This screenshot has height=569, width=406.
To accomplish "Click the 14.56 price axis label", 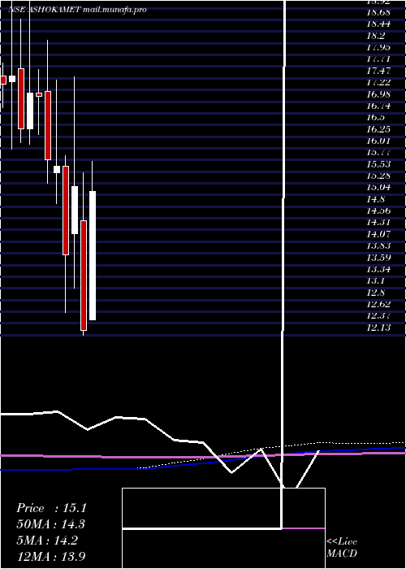I will [x=378, y=211].
